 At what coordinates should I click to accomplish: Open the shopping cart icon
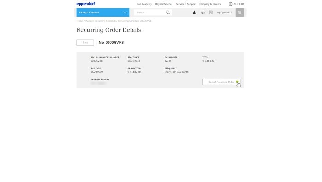tap(240, 12)
